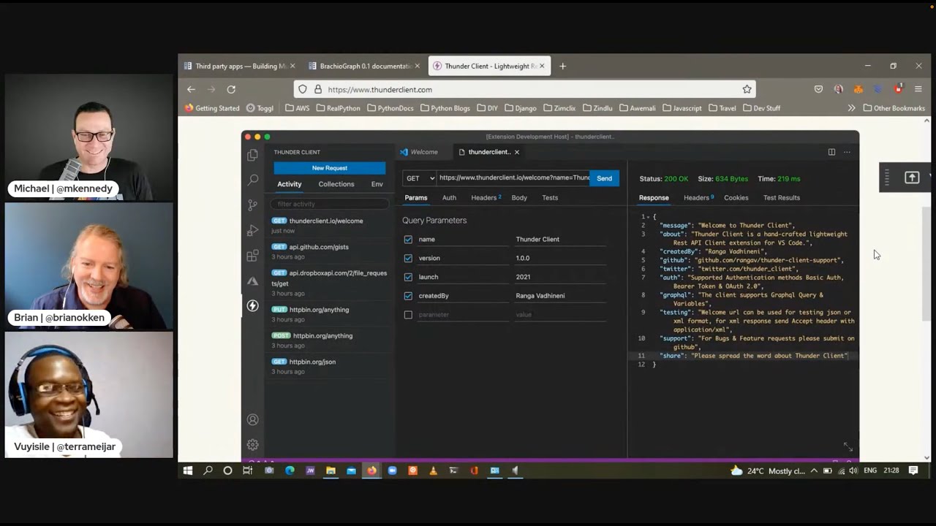Viewport: 936px width, 526px height.
Task: Open the Pocket save icon in Firefox
Action: [818, 89]
